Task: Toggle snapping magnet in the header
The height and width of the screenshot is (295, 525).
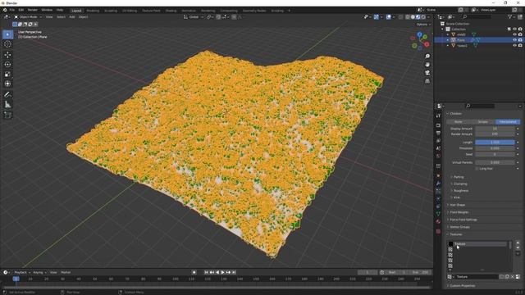Action: point(218,16)
